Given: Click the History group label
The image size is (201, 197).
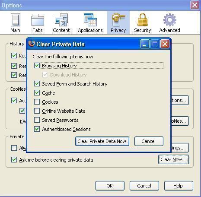Looking at the screenshot, I should tap(17, 44).
